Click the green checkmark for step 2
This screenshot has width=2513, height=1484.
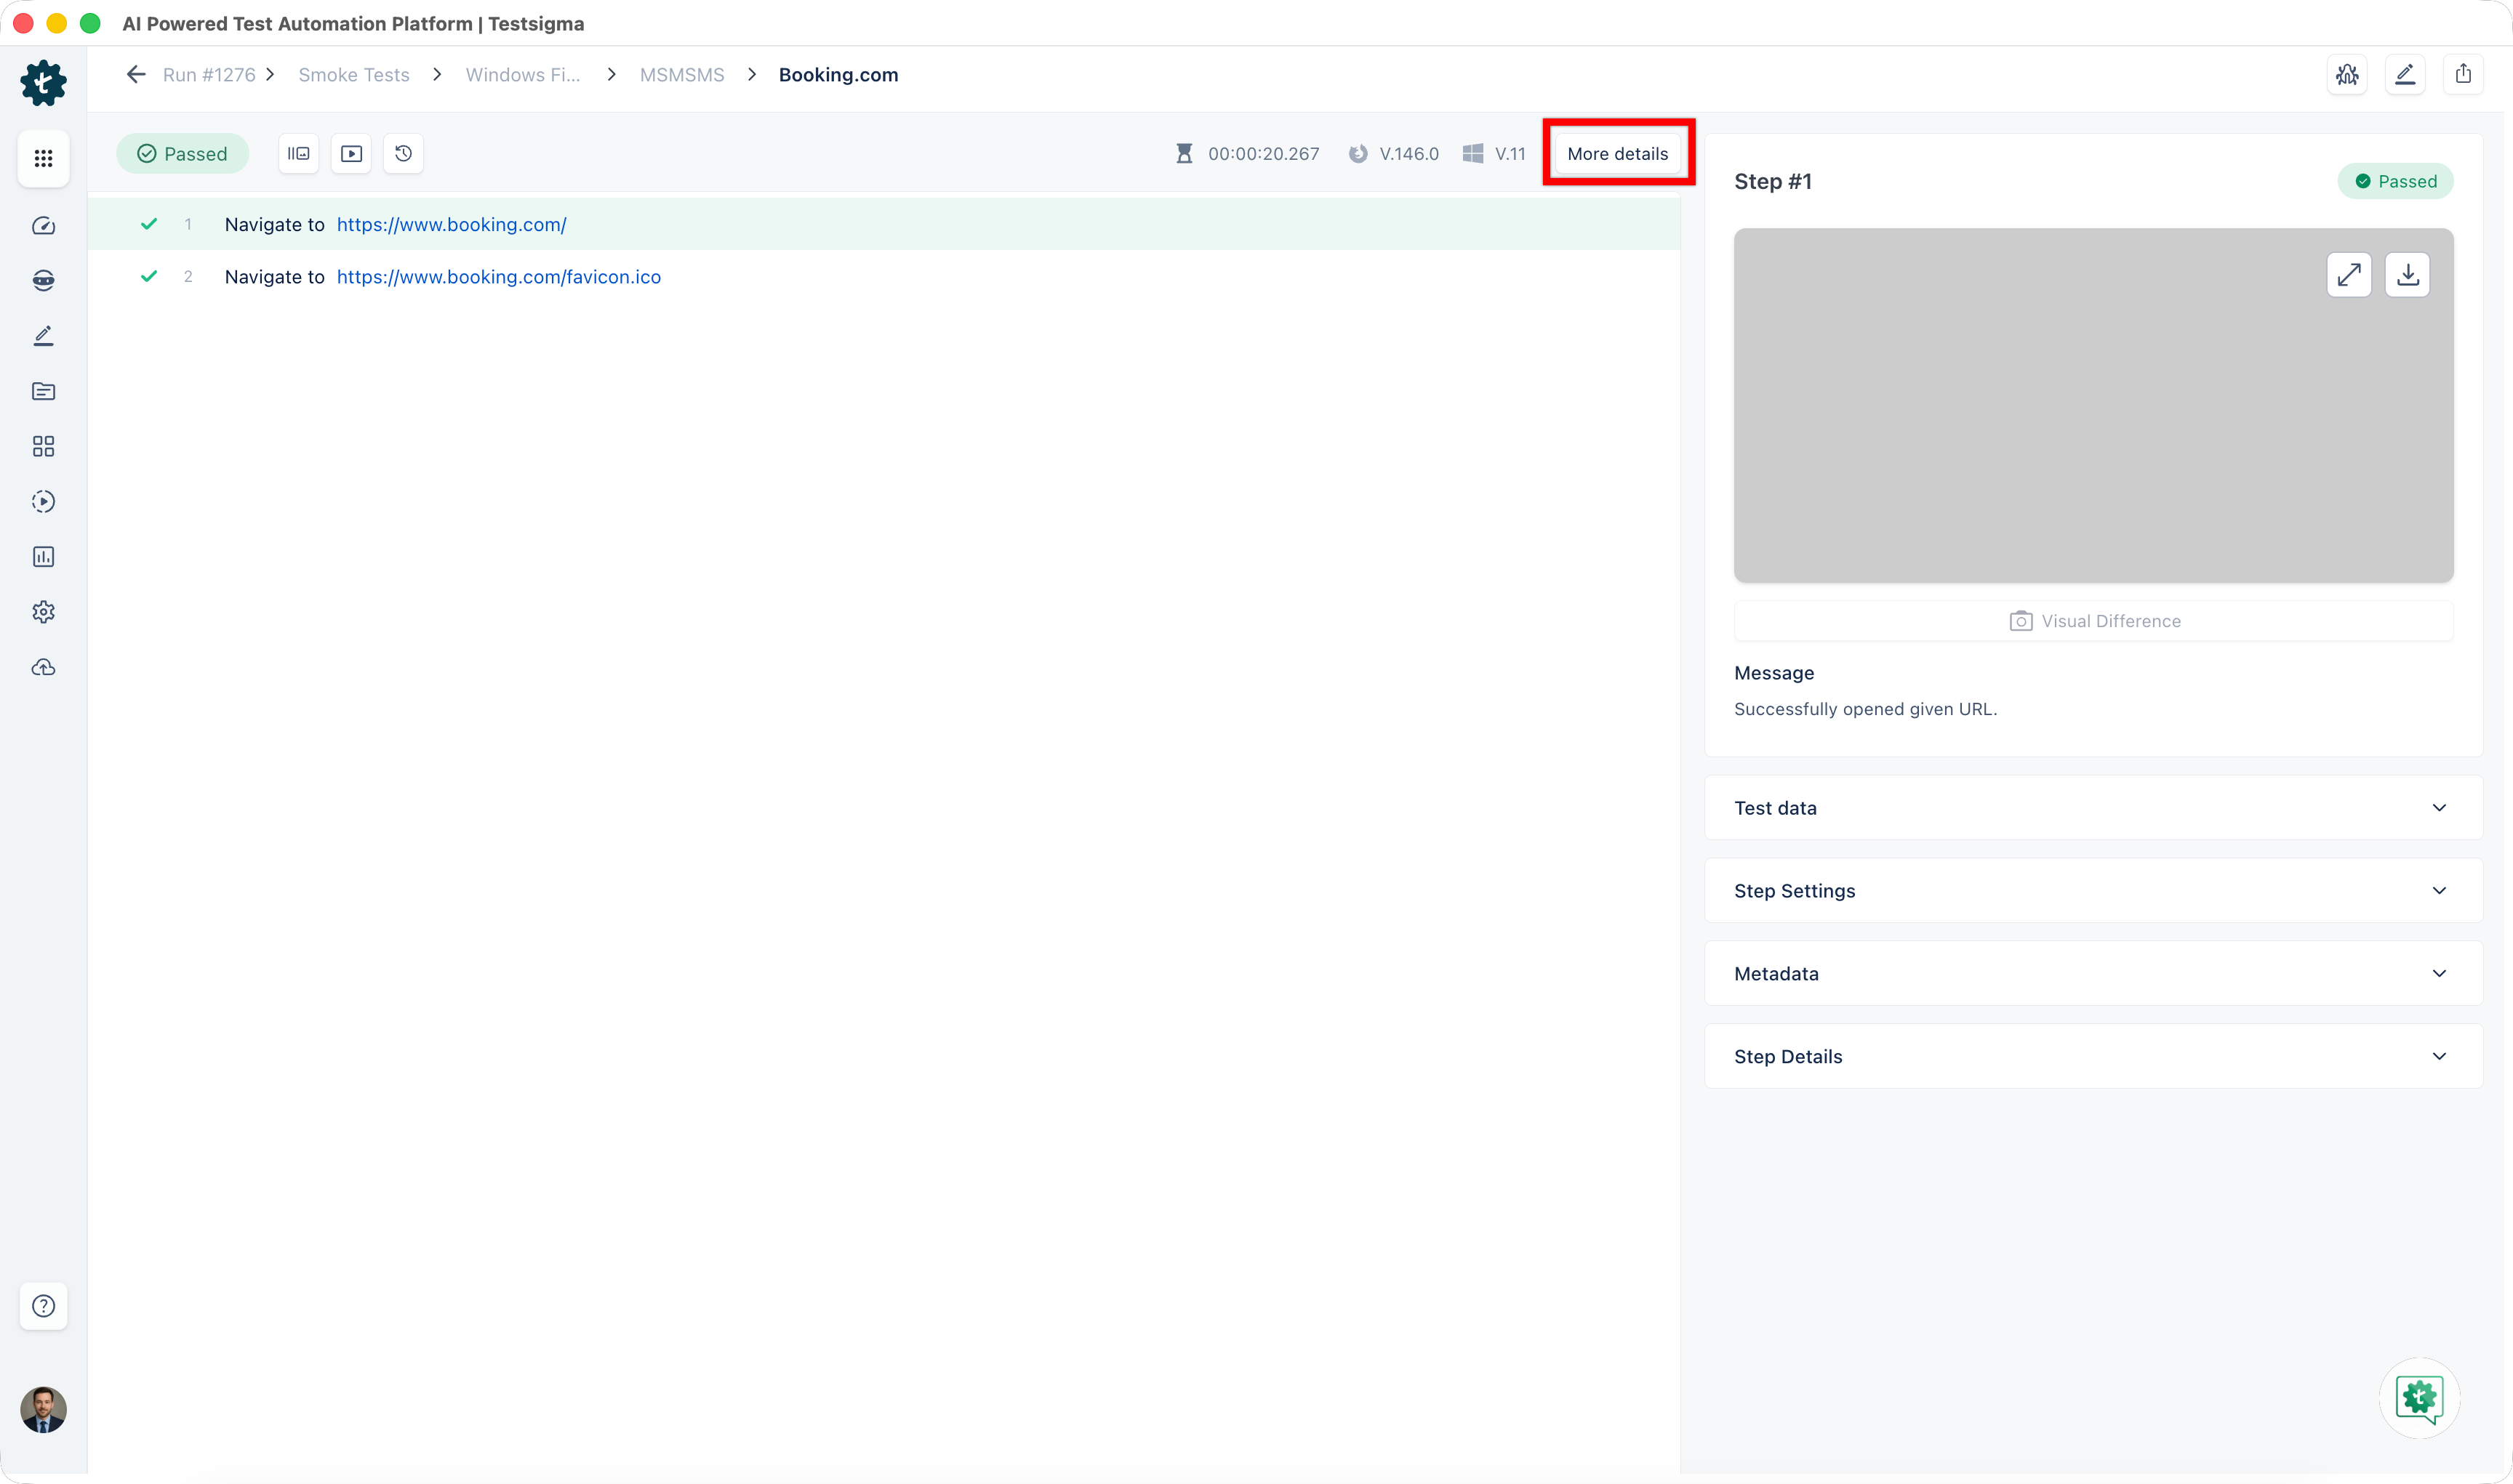click(149, 276)
